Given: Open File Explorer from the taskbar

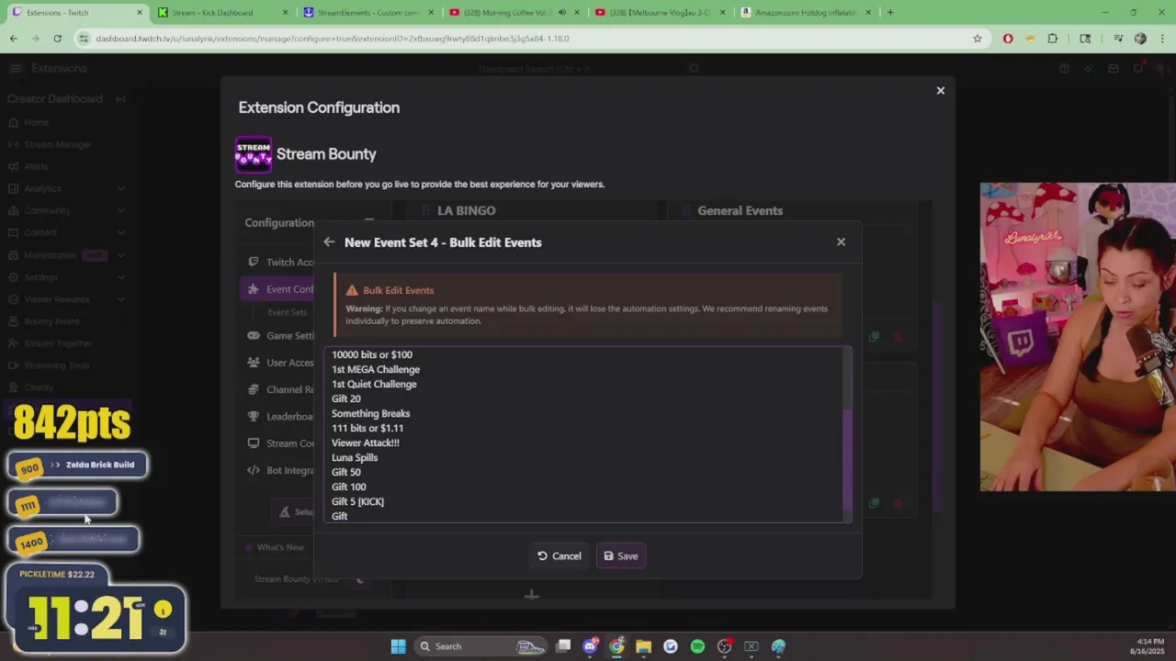Looking at the screenshot, I should coord(643,646).
